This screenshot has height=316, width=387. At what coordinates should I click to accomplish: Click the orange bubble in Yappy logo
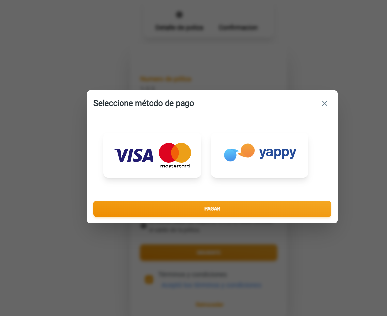pyautogui.click(x=247, y=150)
